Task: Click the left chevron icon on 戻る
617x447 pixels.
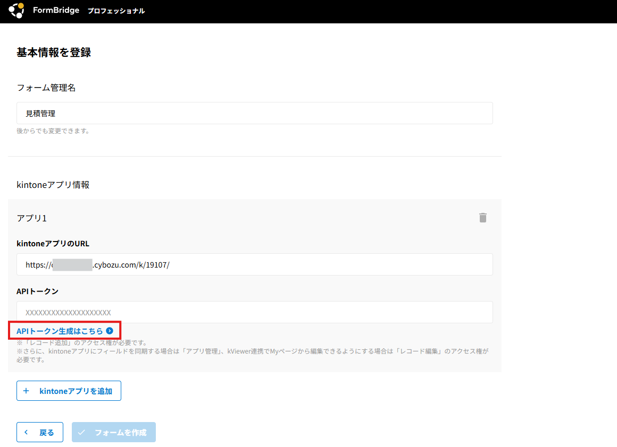Action: (26, 432)
